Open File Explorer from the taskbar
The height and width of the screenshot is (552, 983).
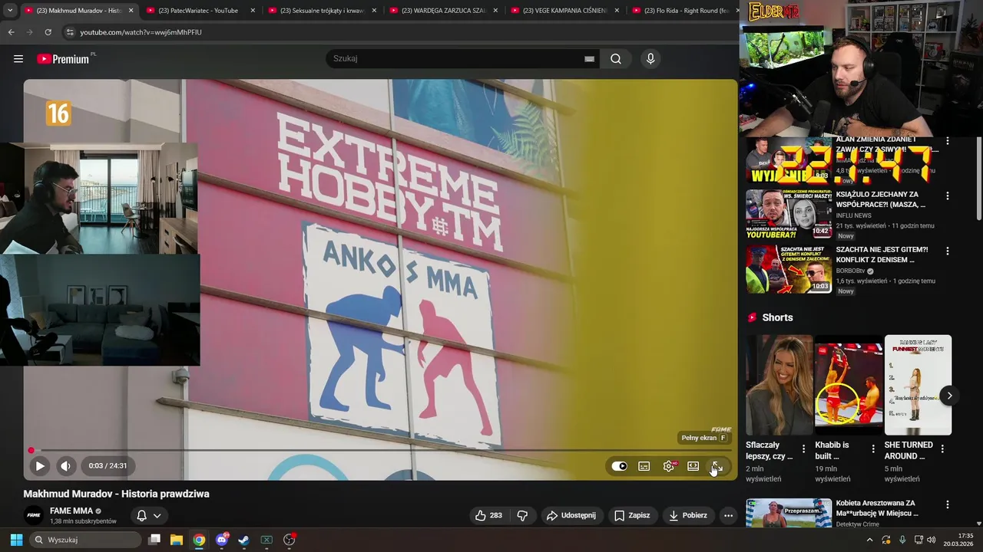(177, 540)
